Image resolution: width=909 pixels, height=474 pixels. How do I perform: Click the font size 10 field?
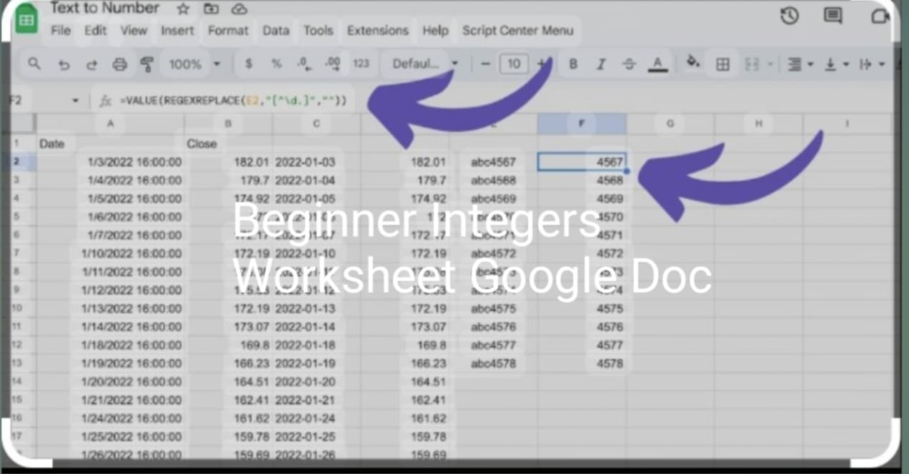(x=514, y=64)
